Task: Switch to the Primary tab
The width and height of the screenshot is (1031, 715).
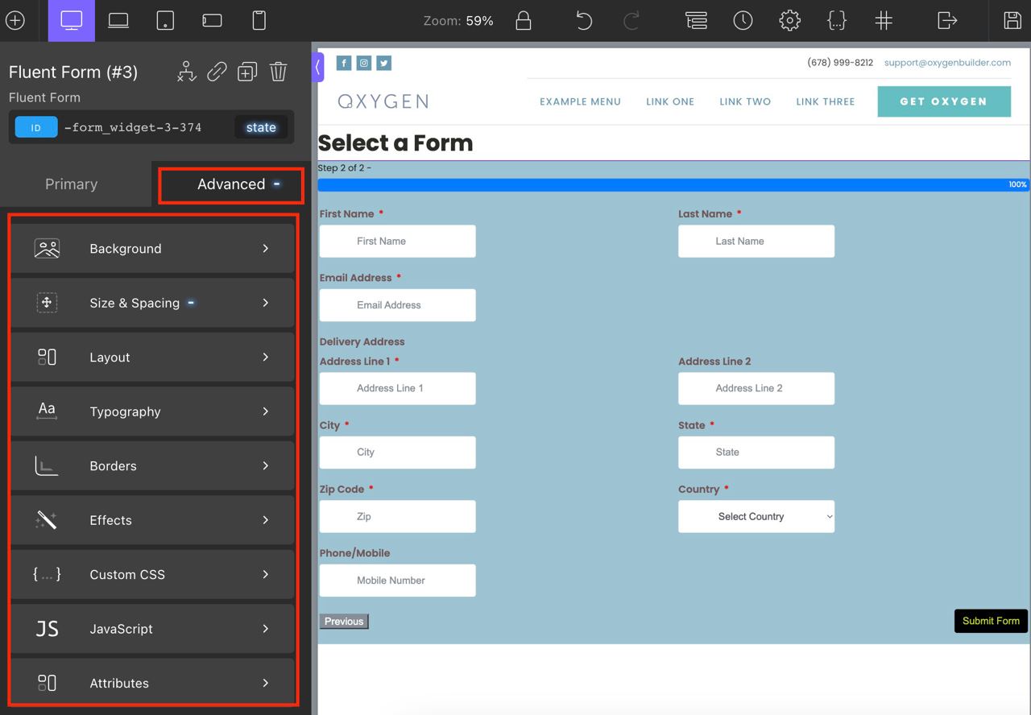Action: click(x=71, y=184)
